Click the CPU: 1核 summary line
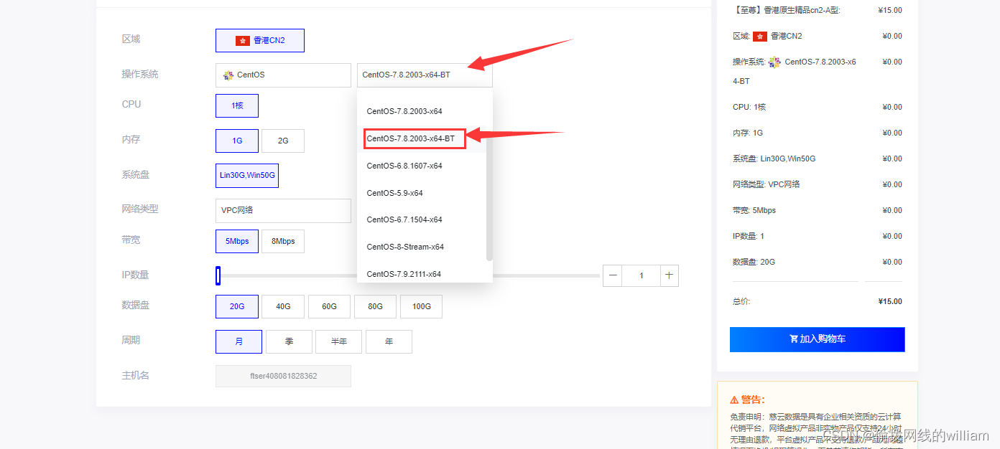 coord(749,107)
